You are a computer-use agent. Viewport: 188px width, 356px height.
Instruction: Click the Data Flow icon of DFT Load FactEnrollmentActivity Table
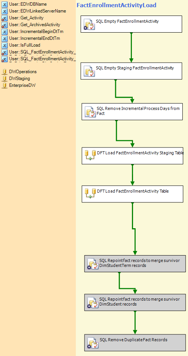click(90, 193)
